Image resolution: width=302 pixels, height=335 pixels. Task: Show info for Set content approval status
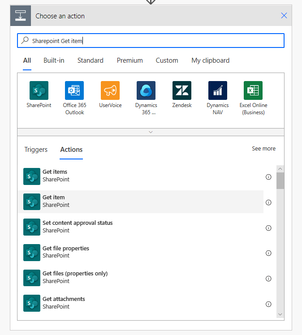(x=268, y=228)
